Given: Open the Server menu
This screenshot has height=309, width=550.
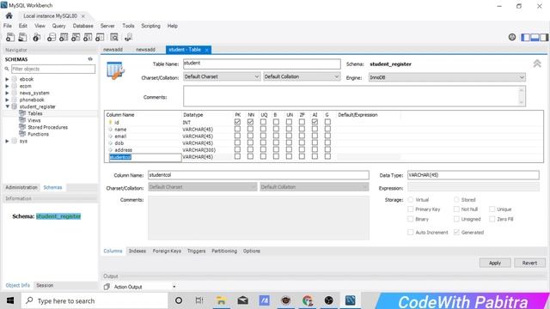Looking at the screenshot, I should pos(107,26).
